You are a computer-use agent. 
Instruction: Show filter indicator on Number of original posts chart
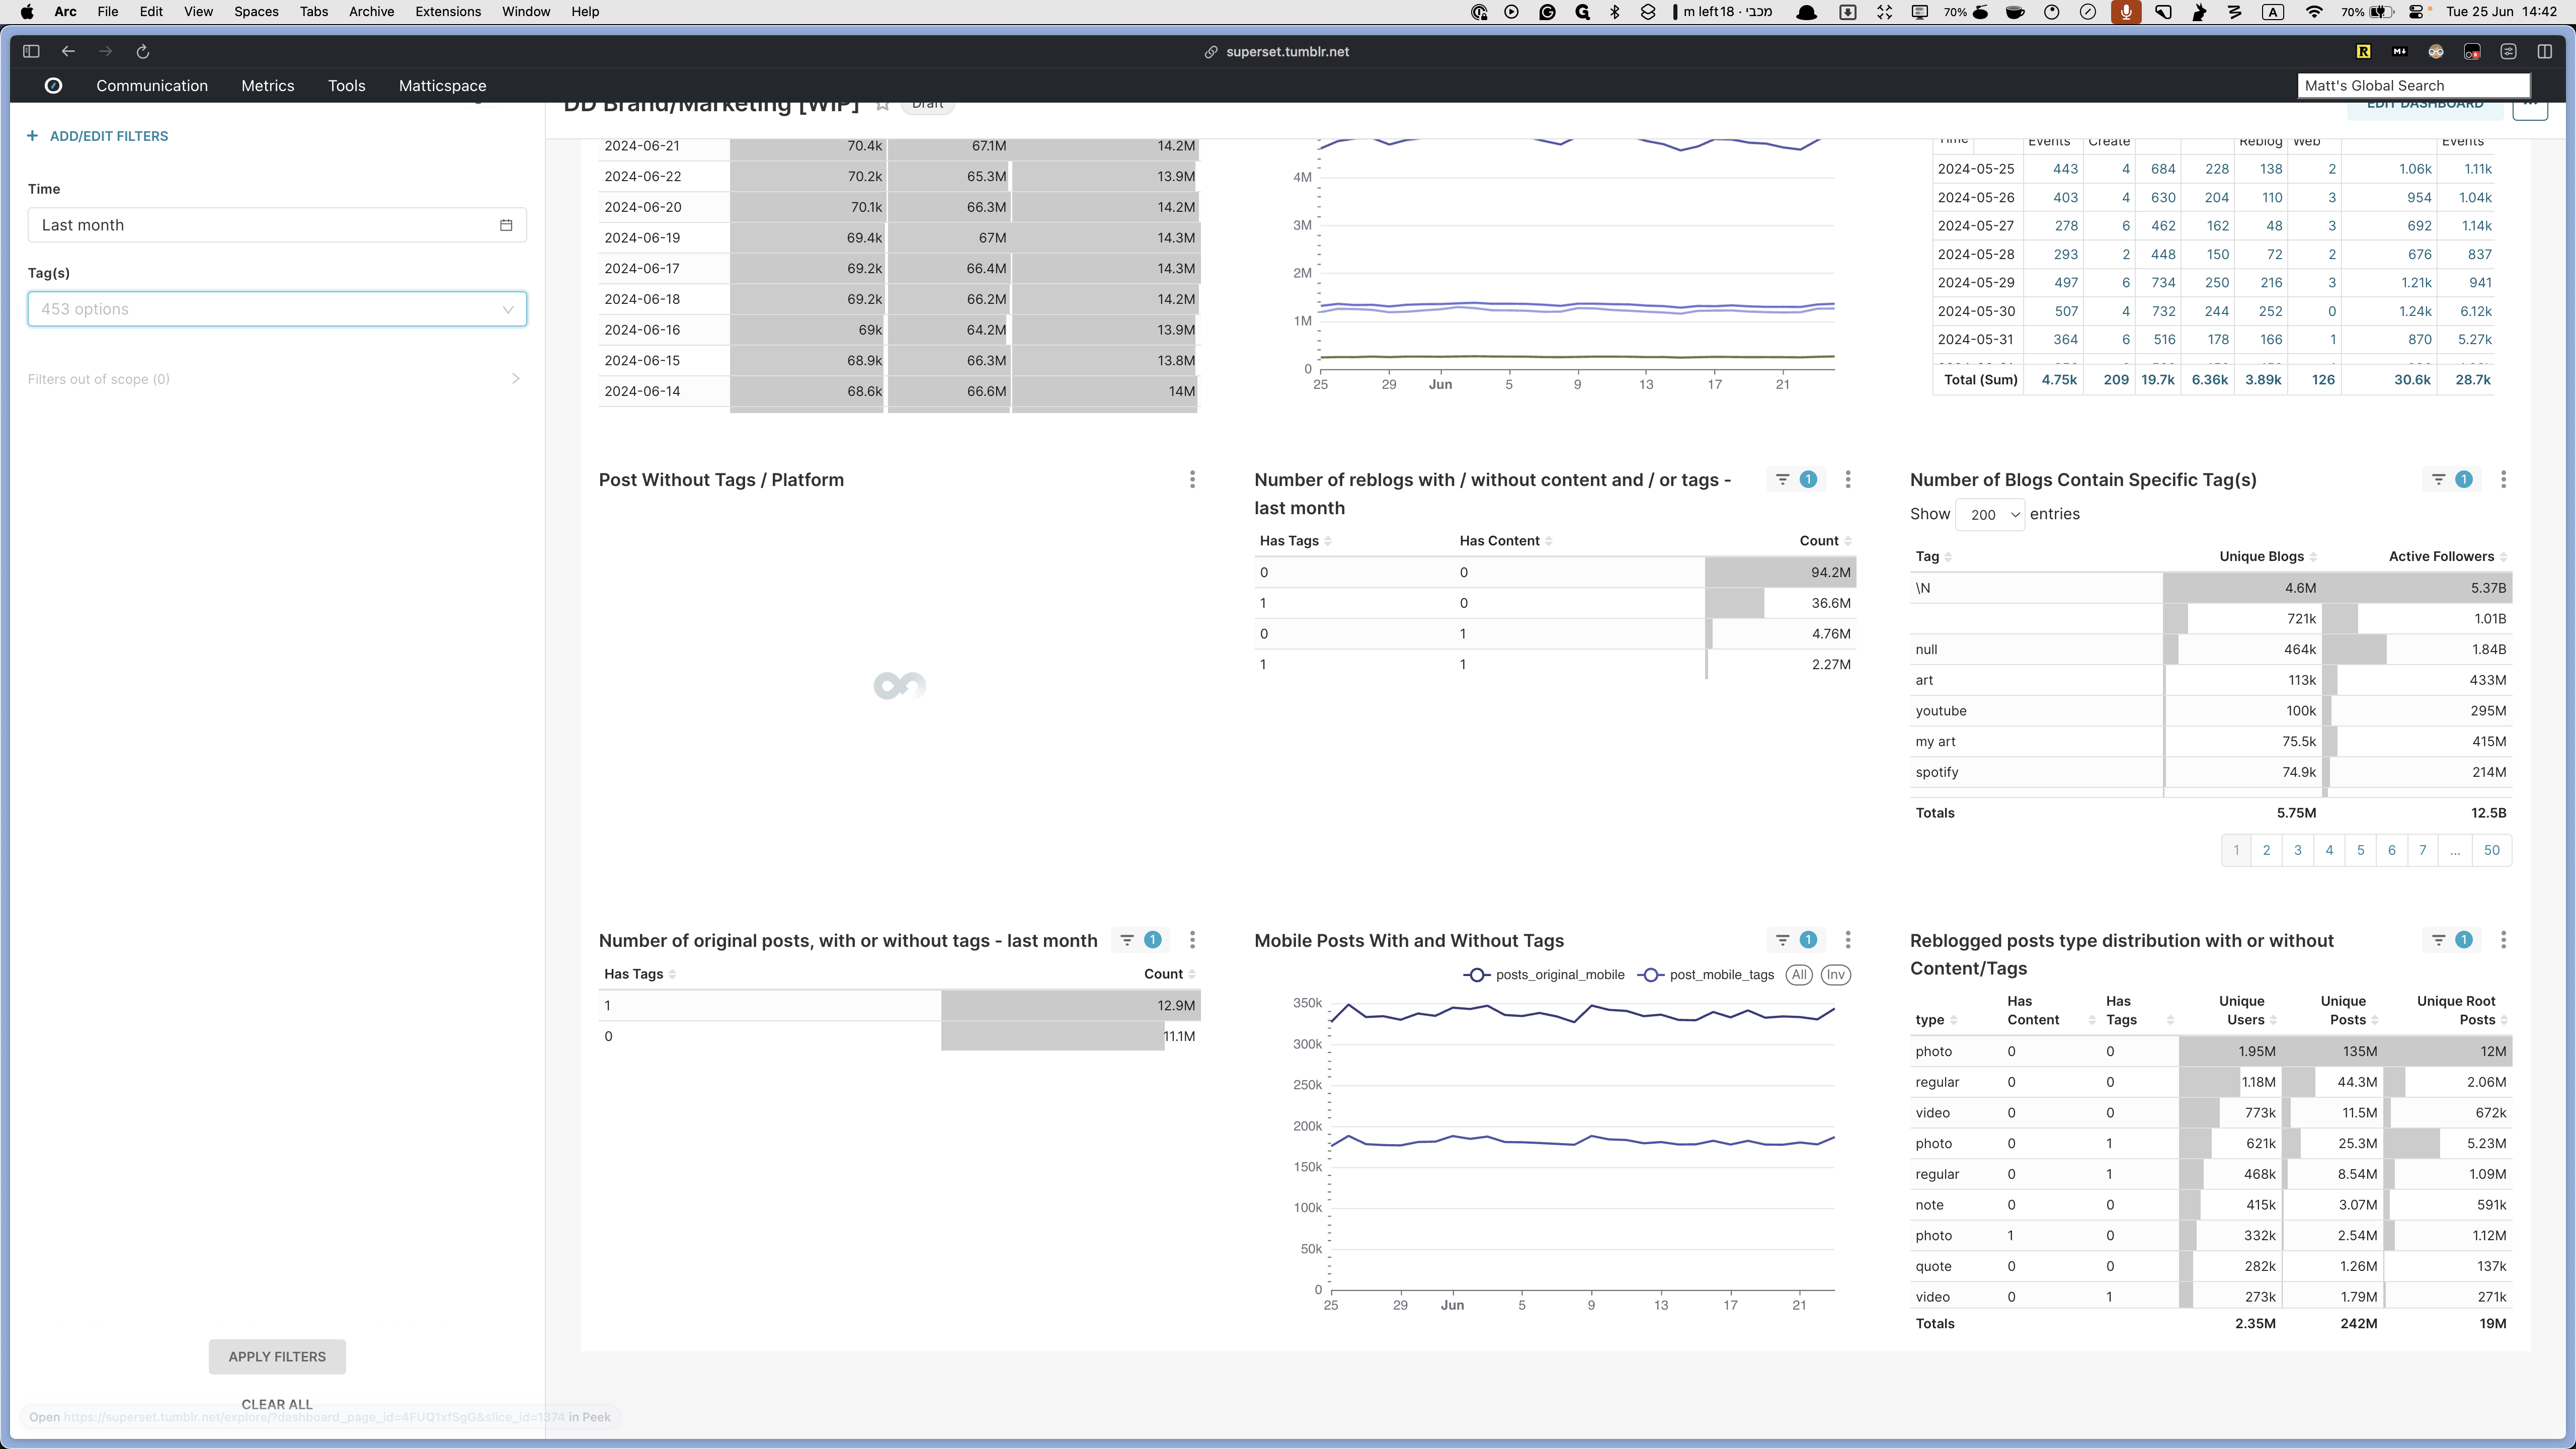1140,940
